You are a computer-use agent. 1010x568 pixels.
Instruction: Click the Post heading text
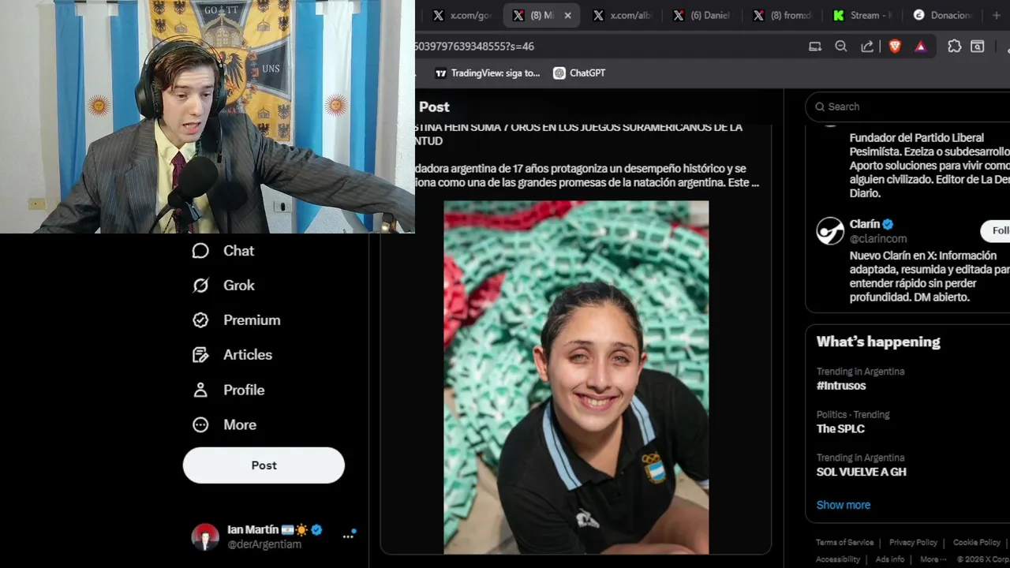tap(434, 106)
